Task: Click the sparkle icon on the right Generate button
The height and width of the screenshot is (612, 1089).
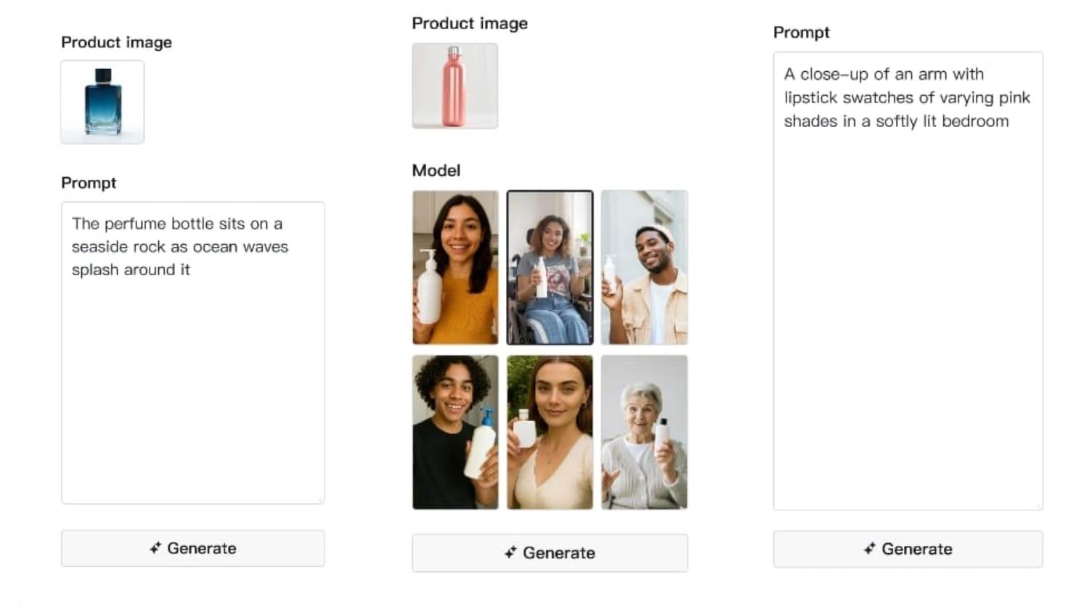Action: tap(869, 549)
